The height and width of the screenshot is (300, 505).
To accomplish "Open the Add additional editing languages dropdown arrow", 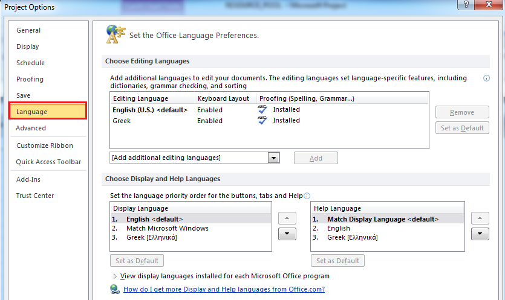I will [274, 158].
